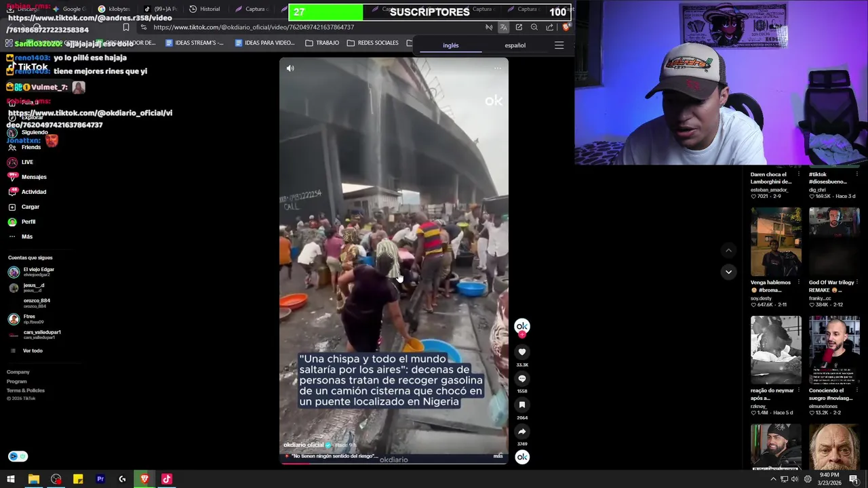Go to the previous video arrow

[728, 250]
